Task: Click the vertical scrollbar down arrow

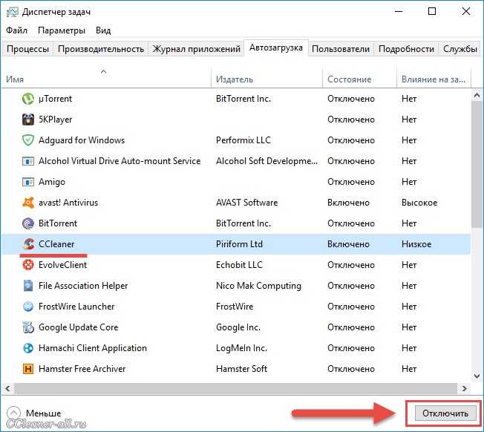Action: tap(477, 376)
